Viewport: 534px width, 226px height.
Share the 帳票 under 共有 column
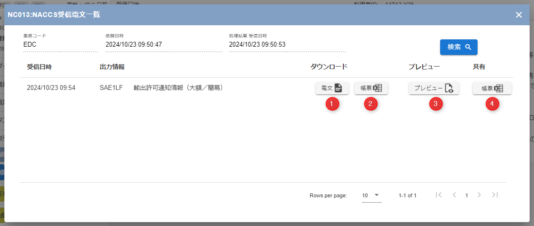(x=492, y=88)
